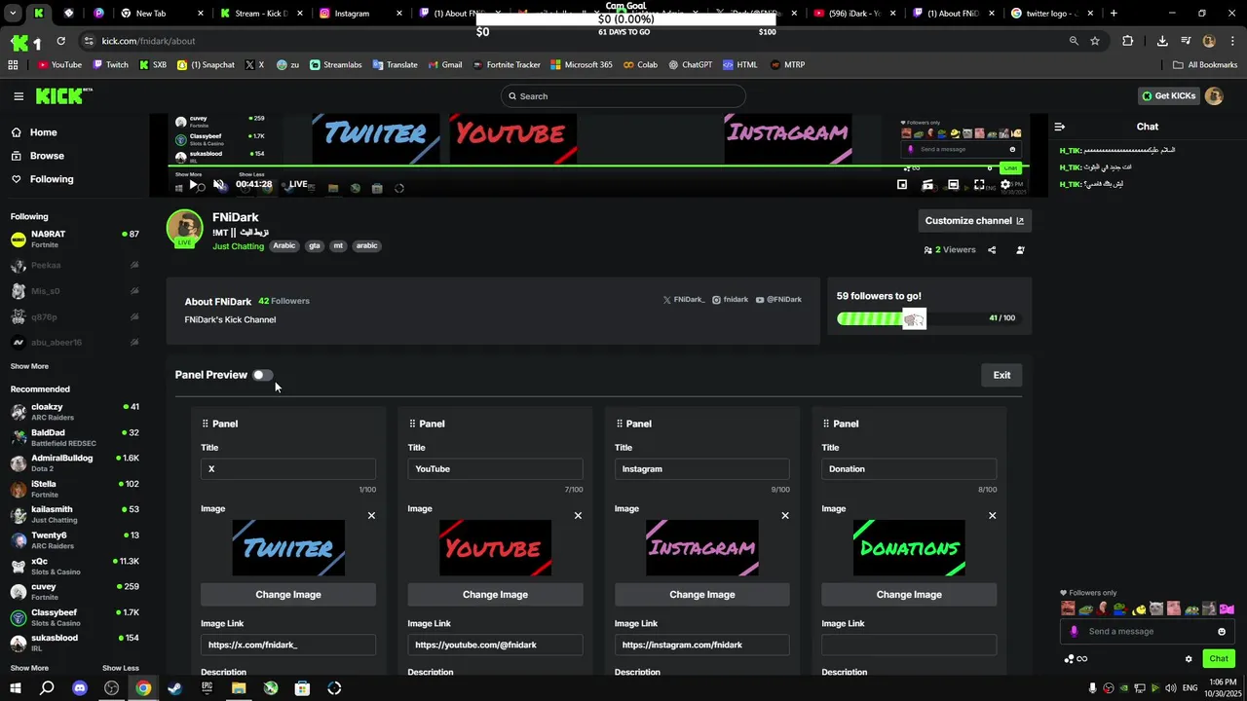The width and height of the screenshot is (1247, 701).
Task: Click the Customize channel button
Action: pos(974,221)
